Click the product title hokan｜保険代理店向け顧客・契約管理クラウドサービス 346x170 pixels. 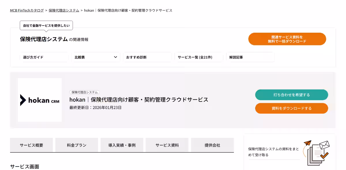click(x=139, y=100)
